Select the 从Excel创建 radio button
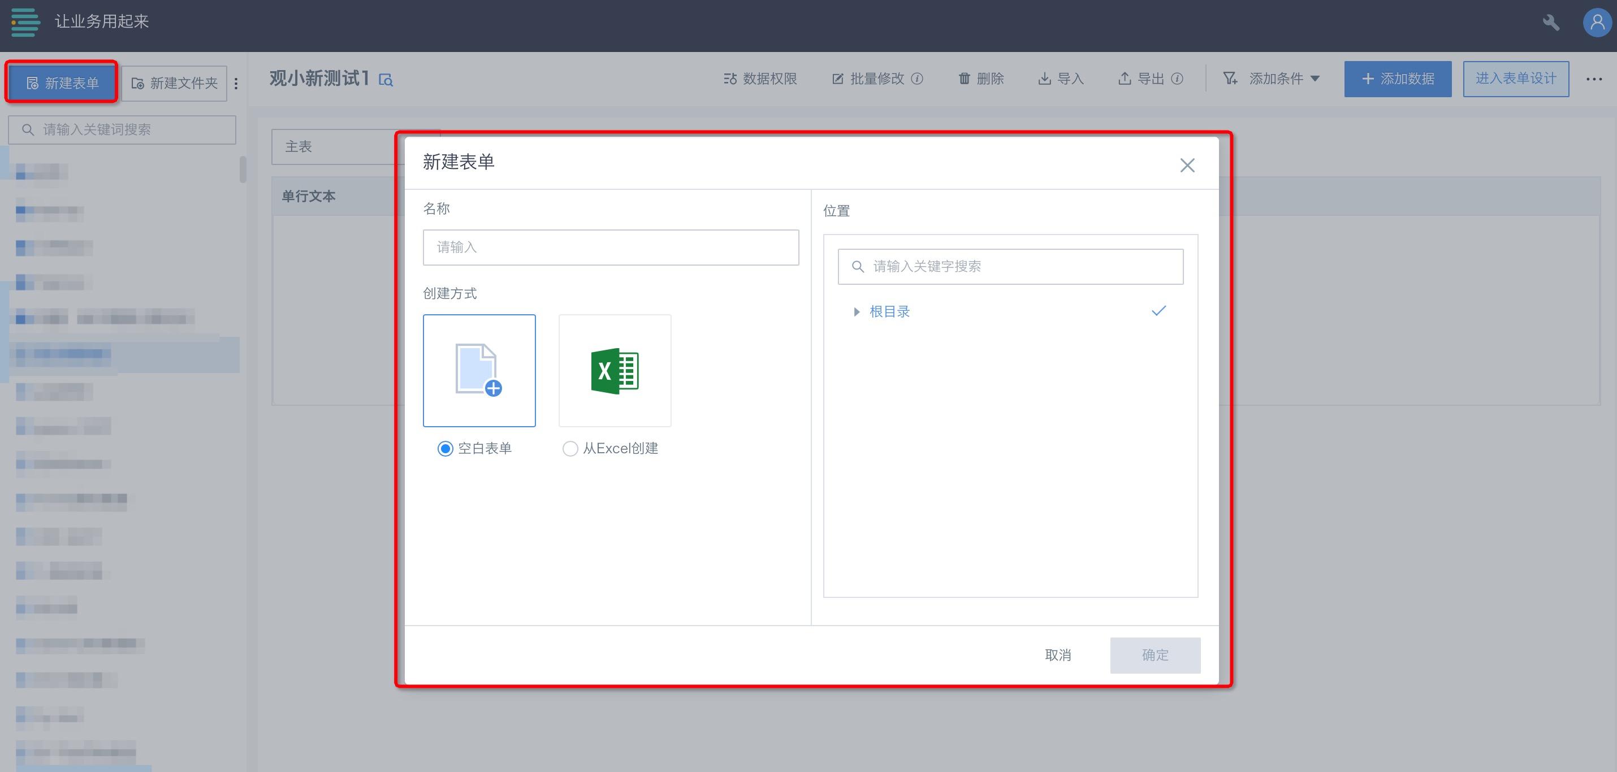1617x772 pixels. tap(570, 449)
